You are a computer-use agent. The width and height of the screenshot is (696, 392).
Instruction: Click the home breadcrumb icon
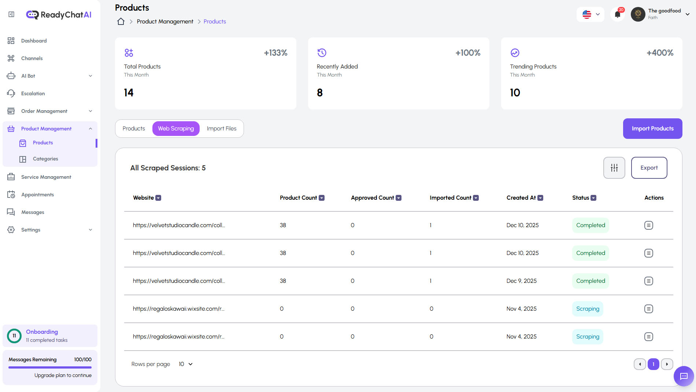pyautogui.click(x=121, y=21)
